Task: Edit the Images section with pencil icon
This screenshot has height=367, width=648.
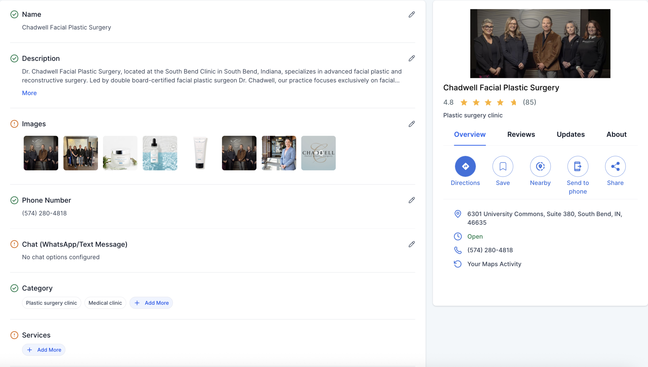Action: [412, 124]
